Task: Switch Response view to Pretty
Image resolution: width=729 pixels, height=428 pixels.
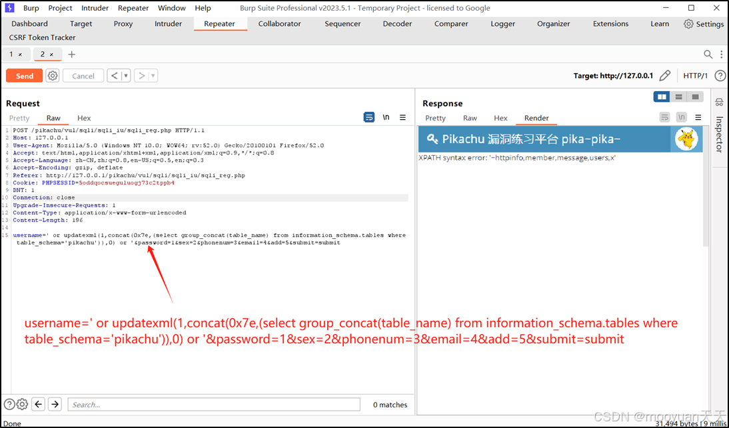Action: tap(435, 118)
